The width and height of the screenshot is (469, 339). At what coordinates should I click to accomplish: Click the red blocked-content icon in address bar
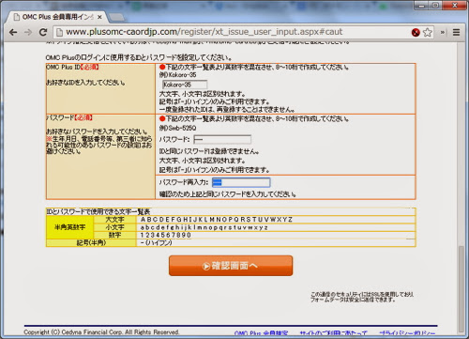416,32
